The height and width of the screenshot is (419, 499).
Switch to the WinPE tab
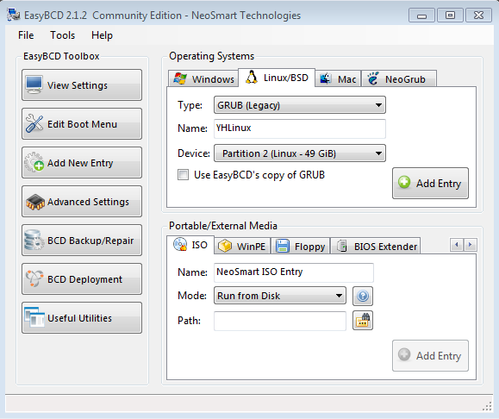point(242,246)
